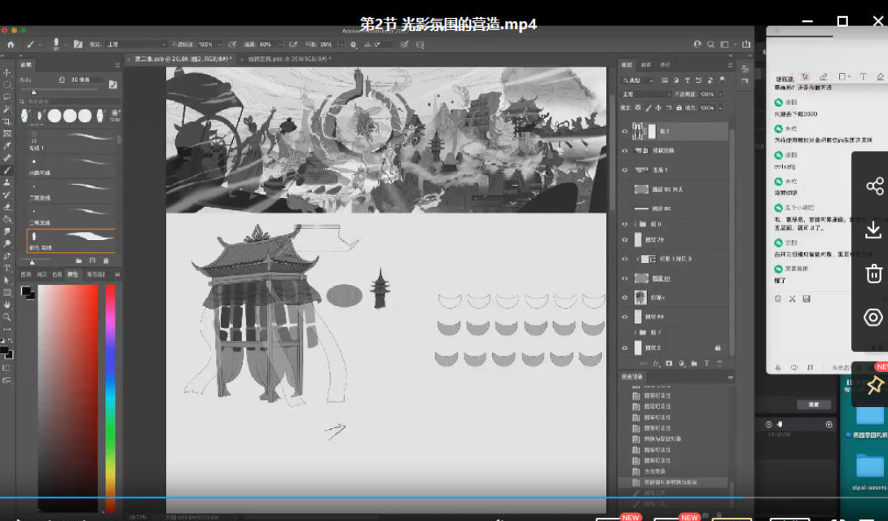Open the brush preset picker dropdown arrow

[65, 44]
